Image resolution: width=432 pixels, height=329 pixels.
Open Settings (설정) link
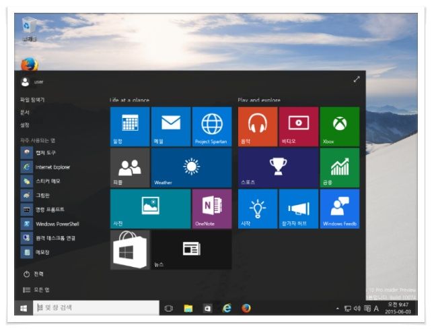(x=24, y=125)
